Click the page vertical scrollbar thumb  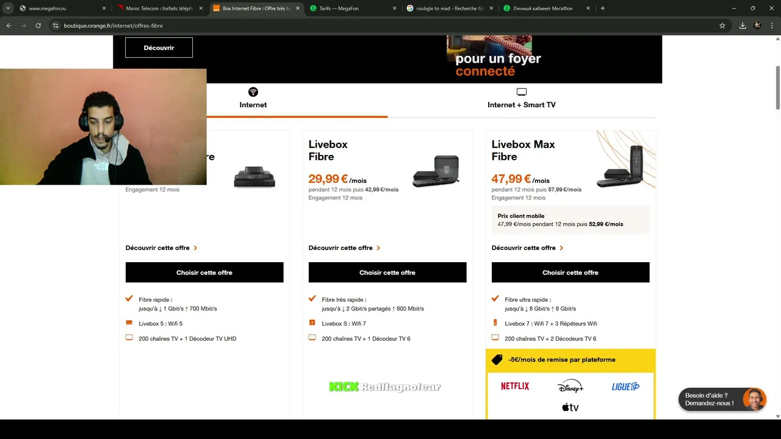point(777,87)
